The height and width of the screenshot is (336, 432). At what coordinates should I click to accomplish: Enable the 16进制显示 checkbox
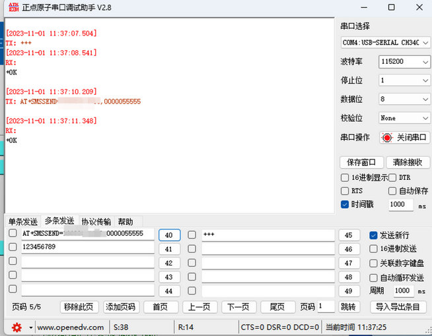pyautogui.click(x=345, y=178)
